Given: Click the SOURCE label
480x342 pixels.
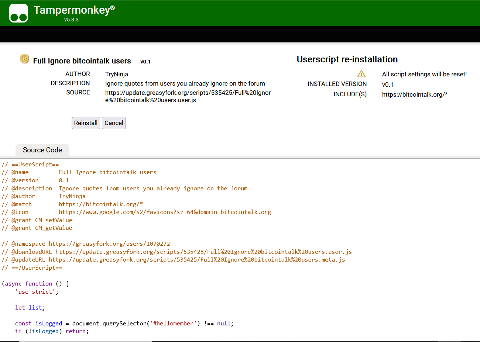Looking at the screenshot, I should tap(78, 92).
